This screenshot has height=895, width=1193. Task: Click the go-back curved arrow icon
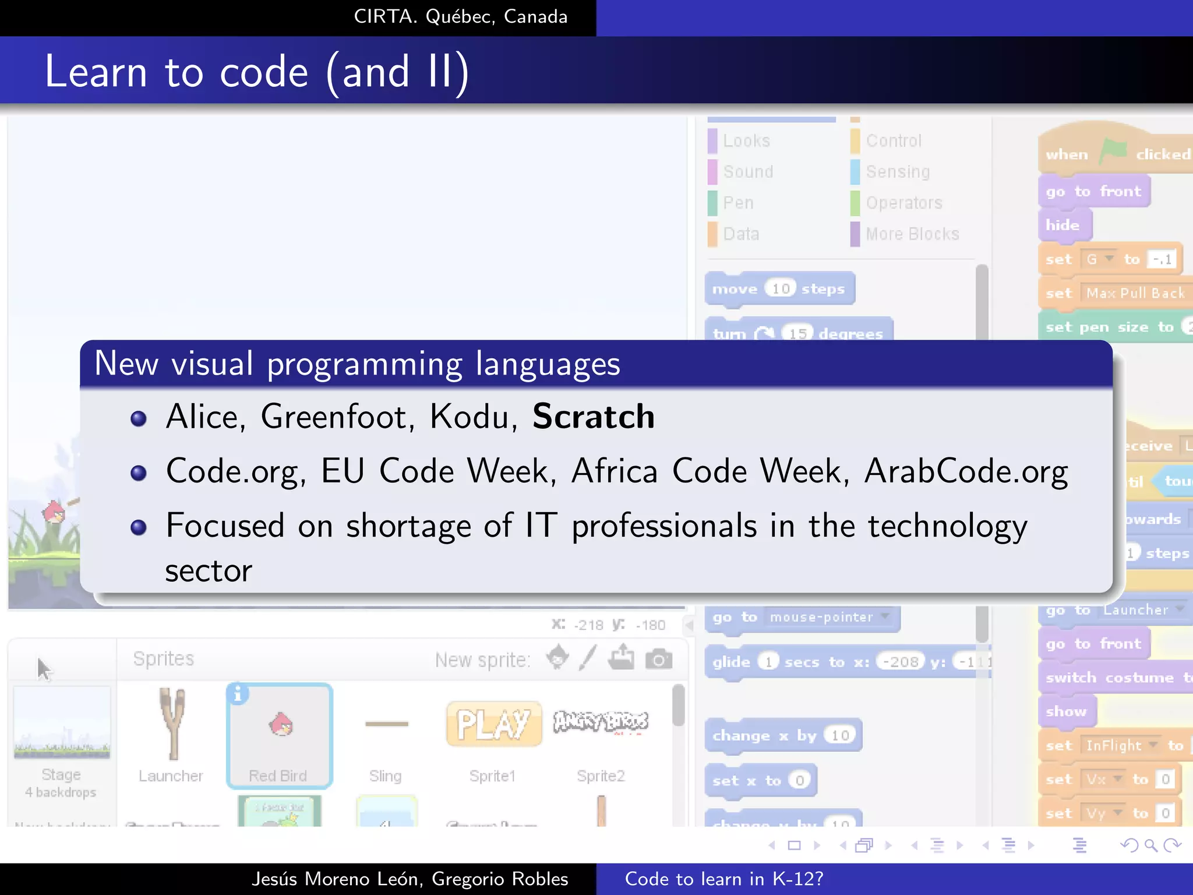[x=1129, y=845]
